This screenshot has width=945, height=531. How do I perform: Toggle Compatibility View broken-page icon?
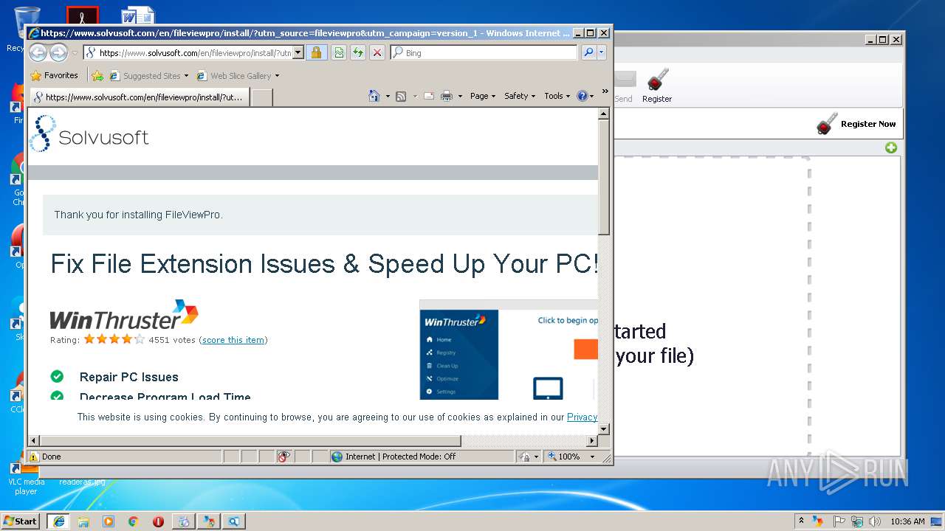[x=338, y=52]
